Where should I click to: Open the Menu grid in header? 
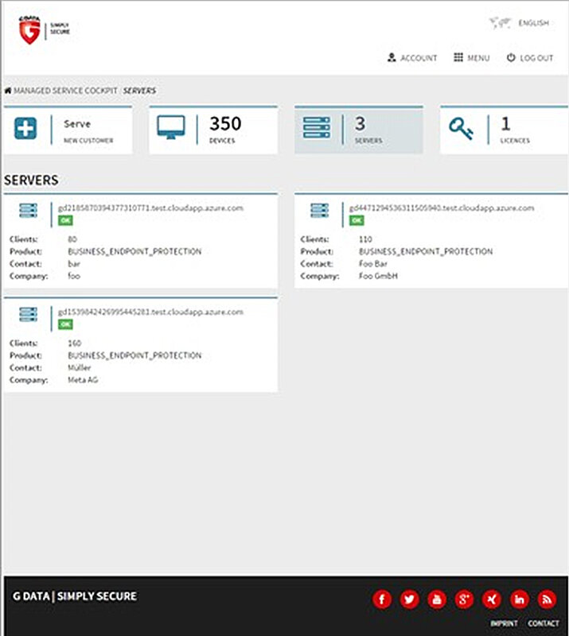point(471,58)
